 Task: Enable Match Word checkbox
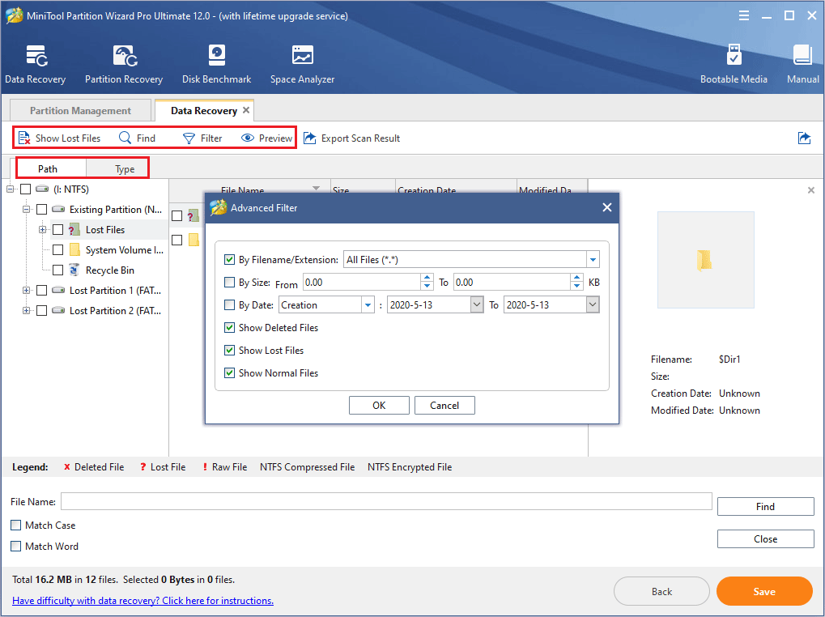click(x=15, y=546)
